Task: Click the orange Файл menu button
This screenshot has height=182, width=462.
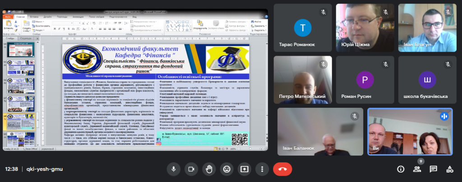Action: 7,16
